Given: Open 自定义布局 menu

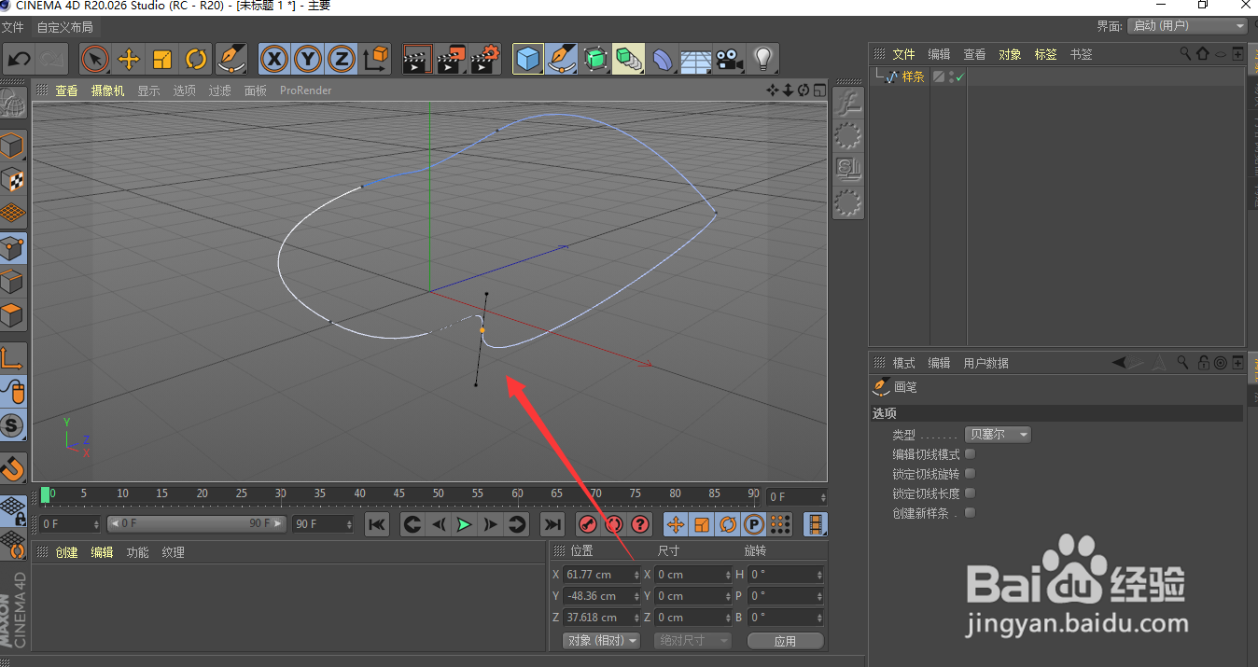Looking at the screenshot, I should tap(64, 27).
